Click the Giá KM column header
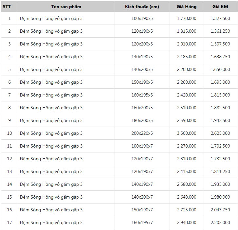Viewport: 238px width, 230px height. pos(221,7)
